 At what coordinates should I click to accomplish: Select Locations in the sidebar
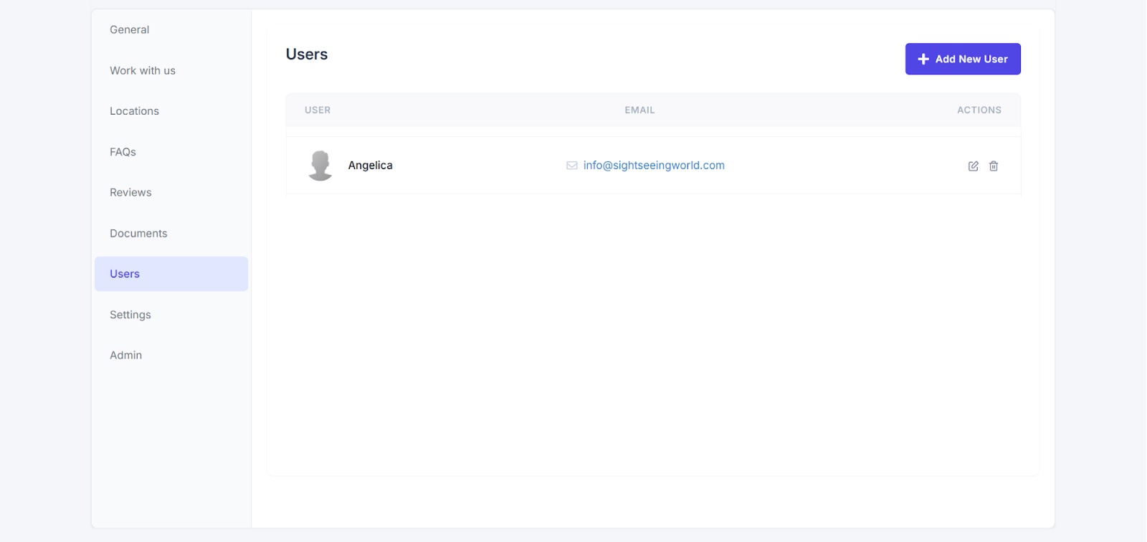(135, 111)
